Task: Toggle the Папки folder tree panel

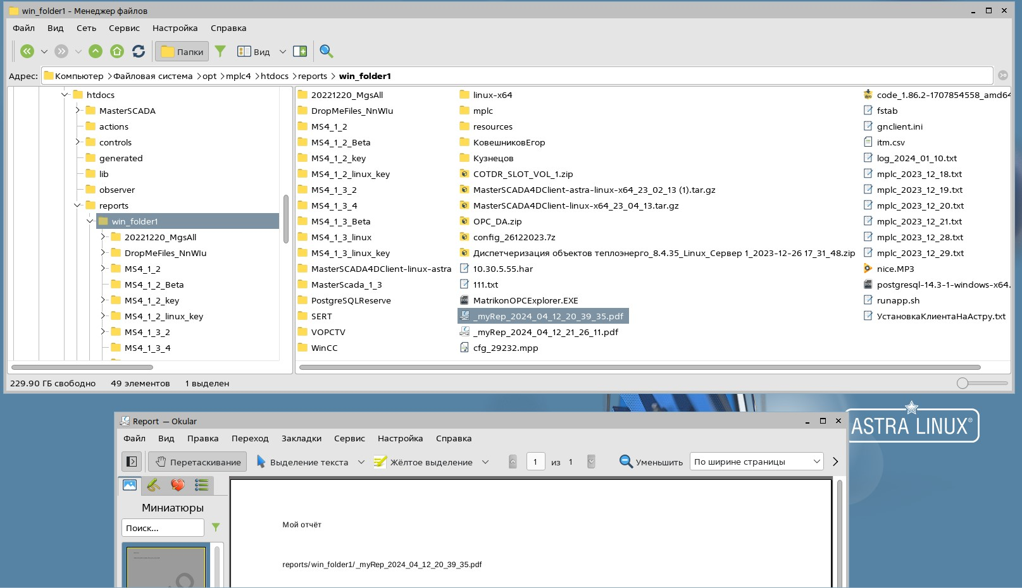Action: (x=182, y=52)
